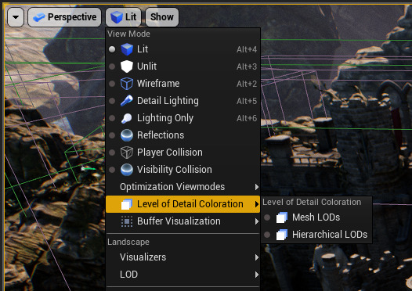
Task: Open the Buffer Visualization submenu
Action: tap(183, 221)
